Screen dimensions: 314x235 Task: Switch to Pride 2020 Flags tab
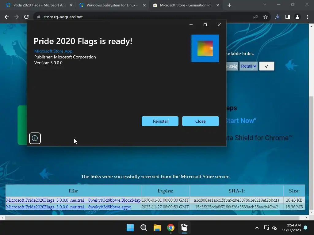pyautogui.click(x=39, y=5)
